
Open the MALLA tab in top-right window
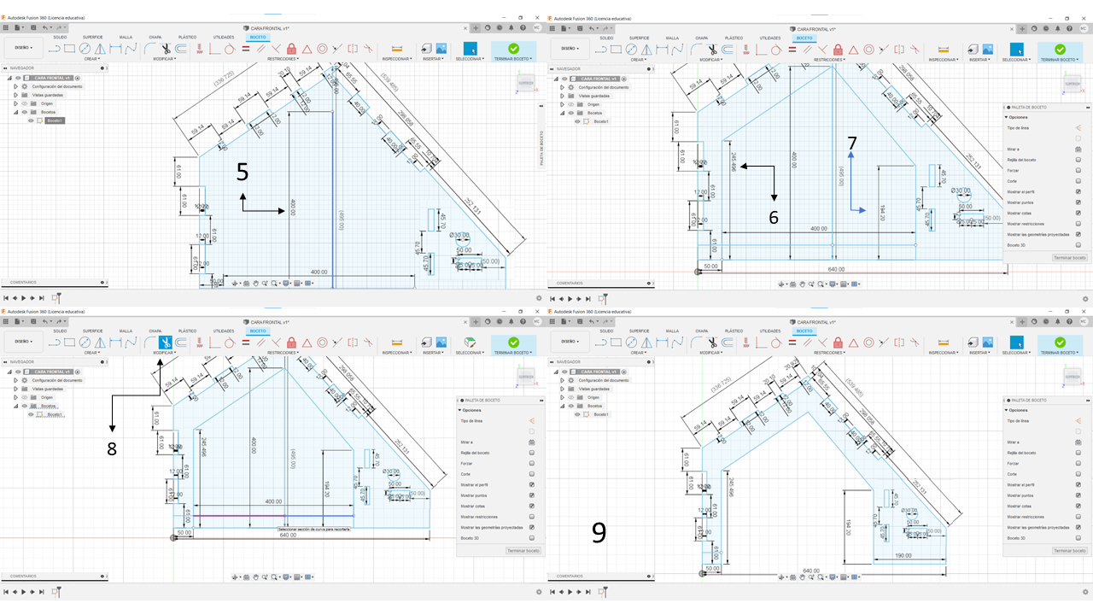[672, 38]
